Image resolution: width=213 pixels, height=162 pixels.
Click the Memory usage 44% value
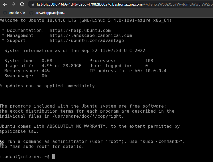pos(45,71)
